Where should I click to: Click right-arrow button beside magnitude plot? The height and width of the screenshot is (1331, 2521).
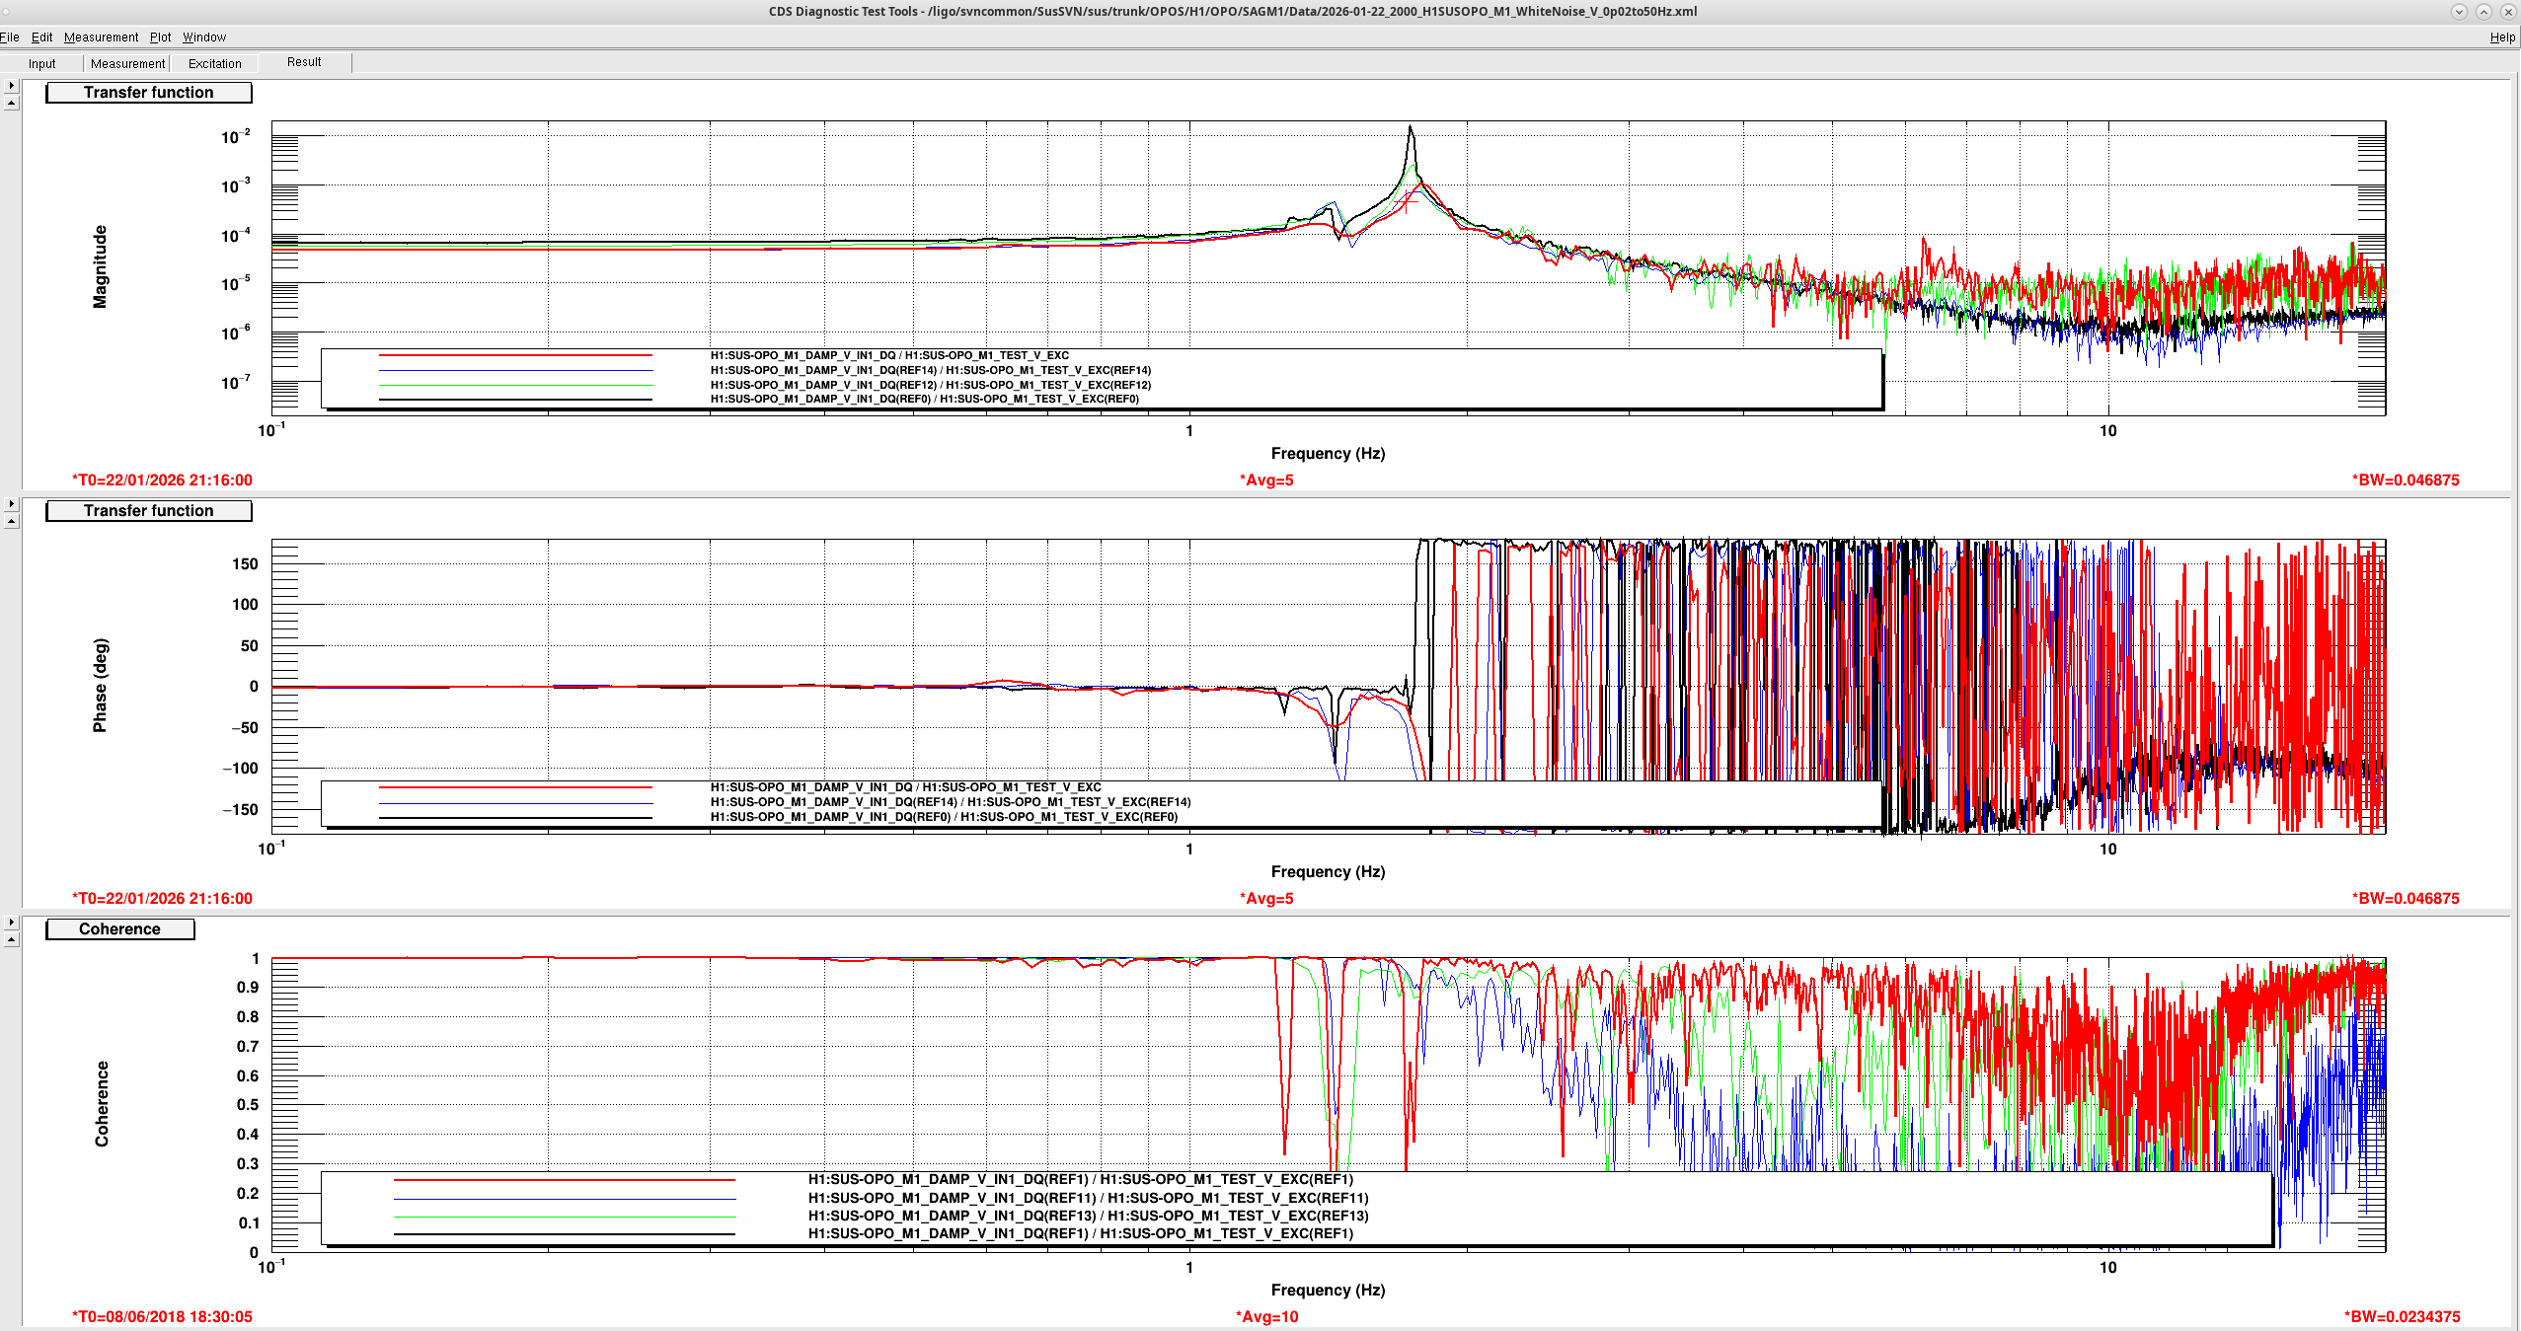click(x=11, y=86)
